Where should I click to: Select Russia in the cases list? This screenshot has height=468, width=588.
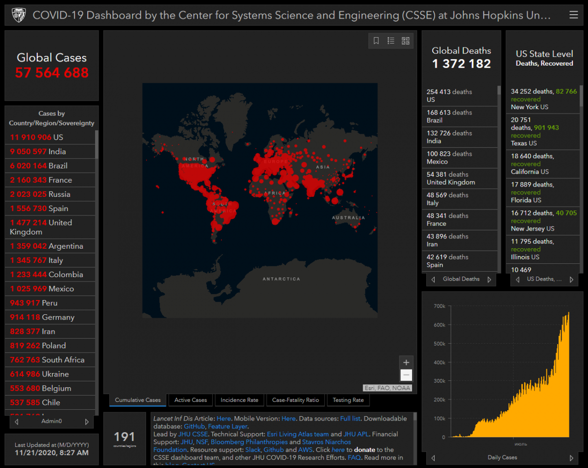pyautogui.click(x=50, y=194)
